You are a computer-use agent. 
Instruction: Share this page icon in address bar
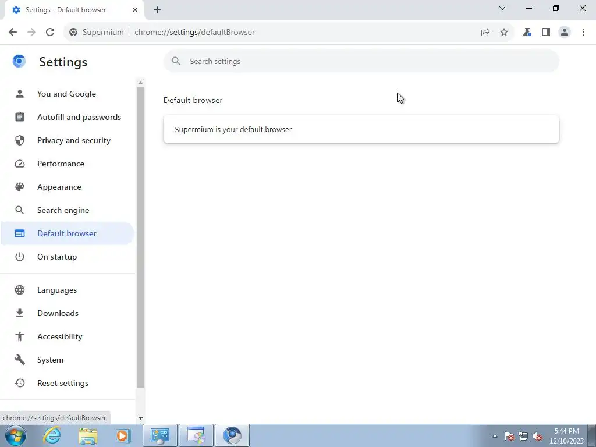coord(485,33)
